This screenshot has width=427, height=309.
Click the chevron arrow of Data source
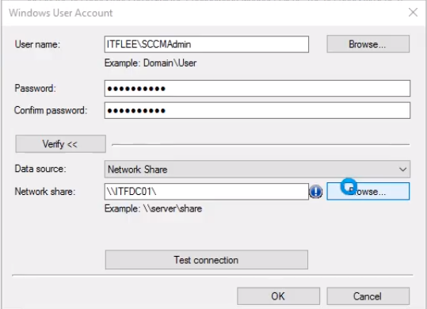coord(402,170)
